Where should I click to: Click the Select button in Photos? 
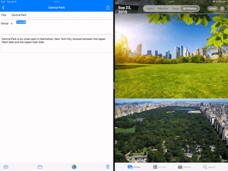click(x=213, y=9)
